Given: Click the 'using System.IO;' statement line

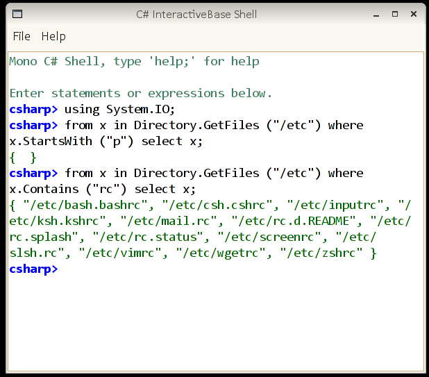Looking at the screenshot, I should coord(119,109).
